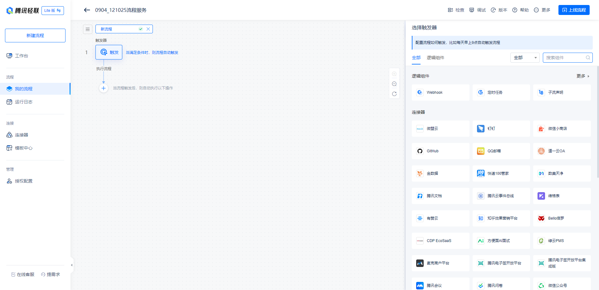Click the 上线流程 publish button
The width and height of the screenshot is (599, 290).
tap(574, 10)
